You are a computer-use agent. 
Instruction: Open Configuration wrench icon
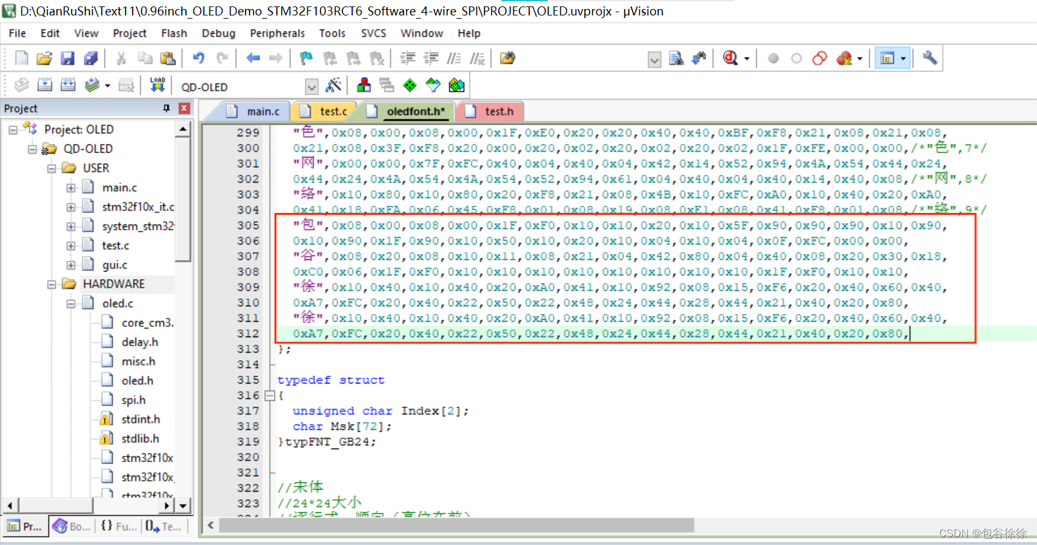coord(930,59)
